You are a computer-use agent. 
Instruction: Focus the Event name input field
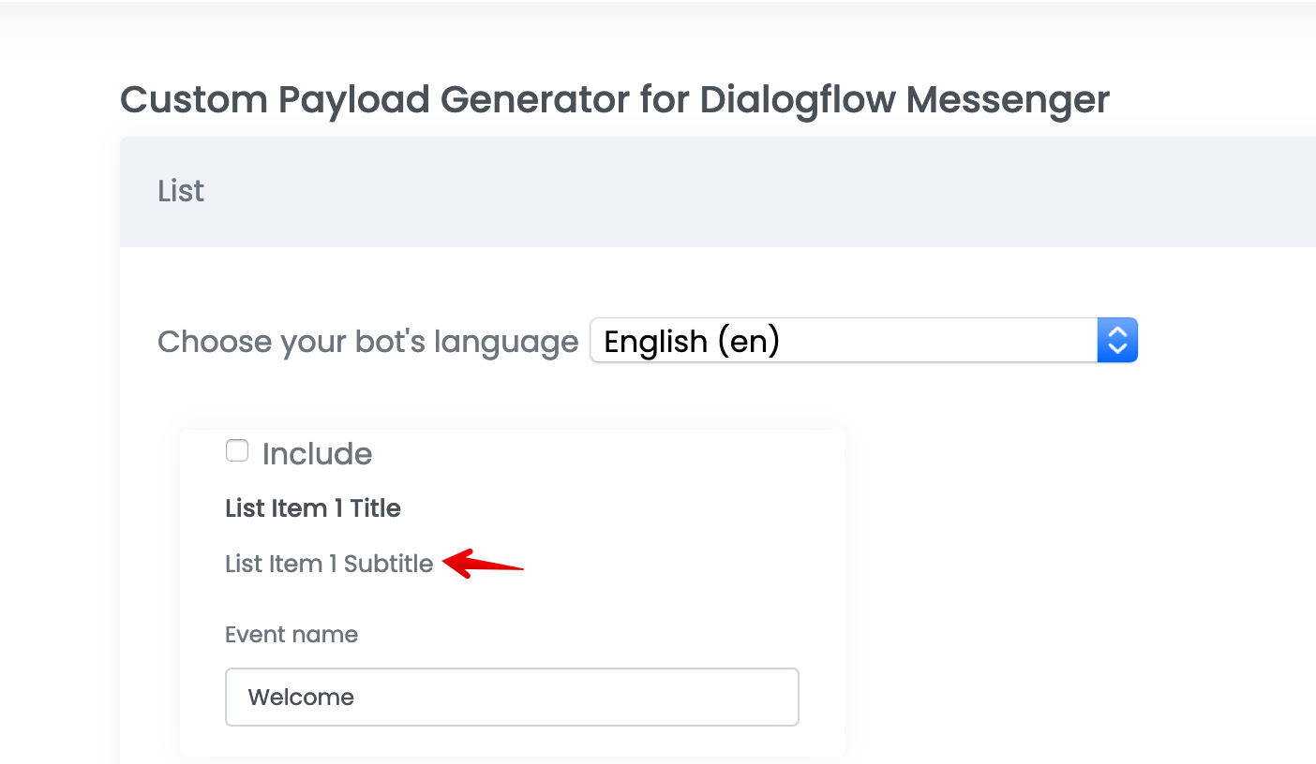click(x=512, y=697)
